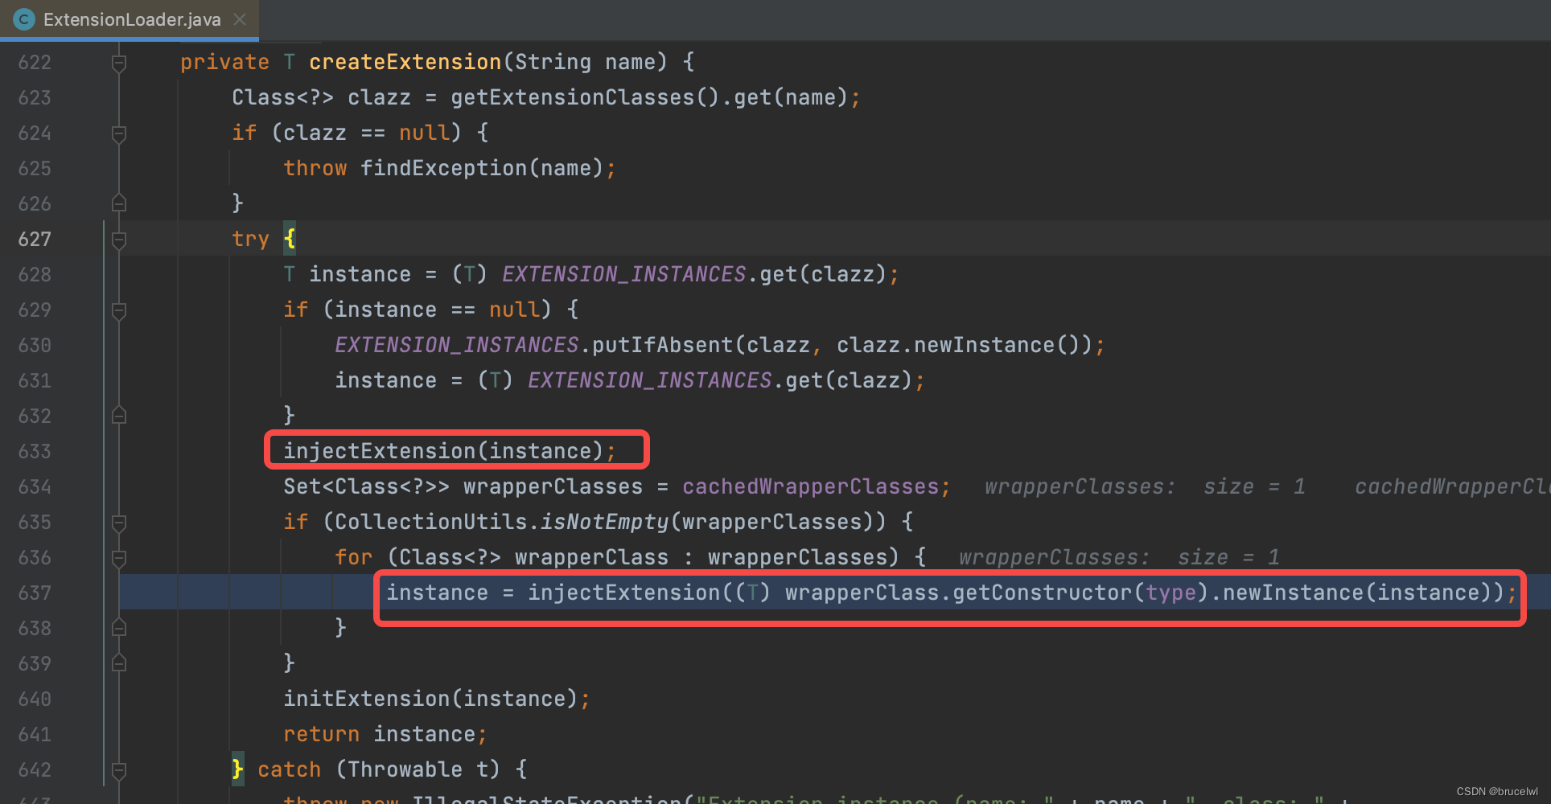Collapse the if instance null block at line 629
This screenshot has height=804, width=1551.
tap(119, 310)
